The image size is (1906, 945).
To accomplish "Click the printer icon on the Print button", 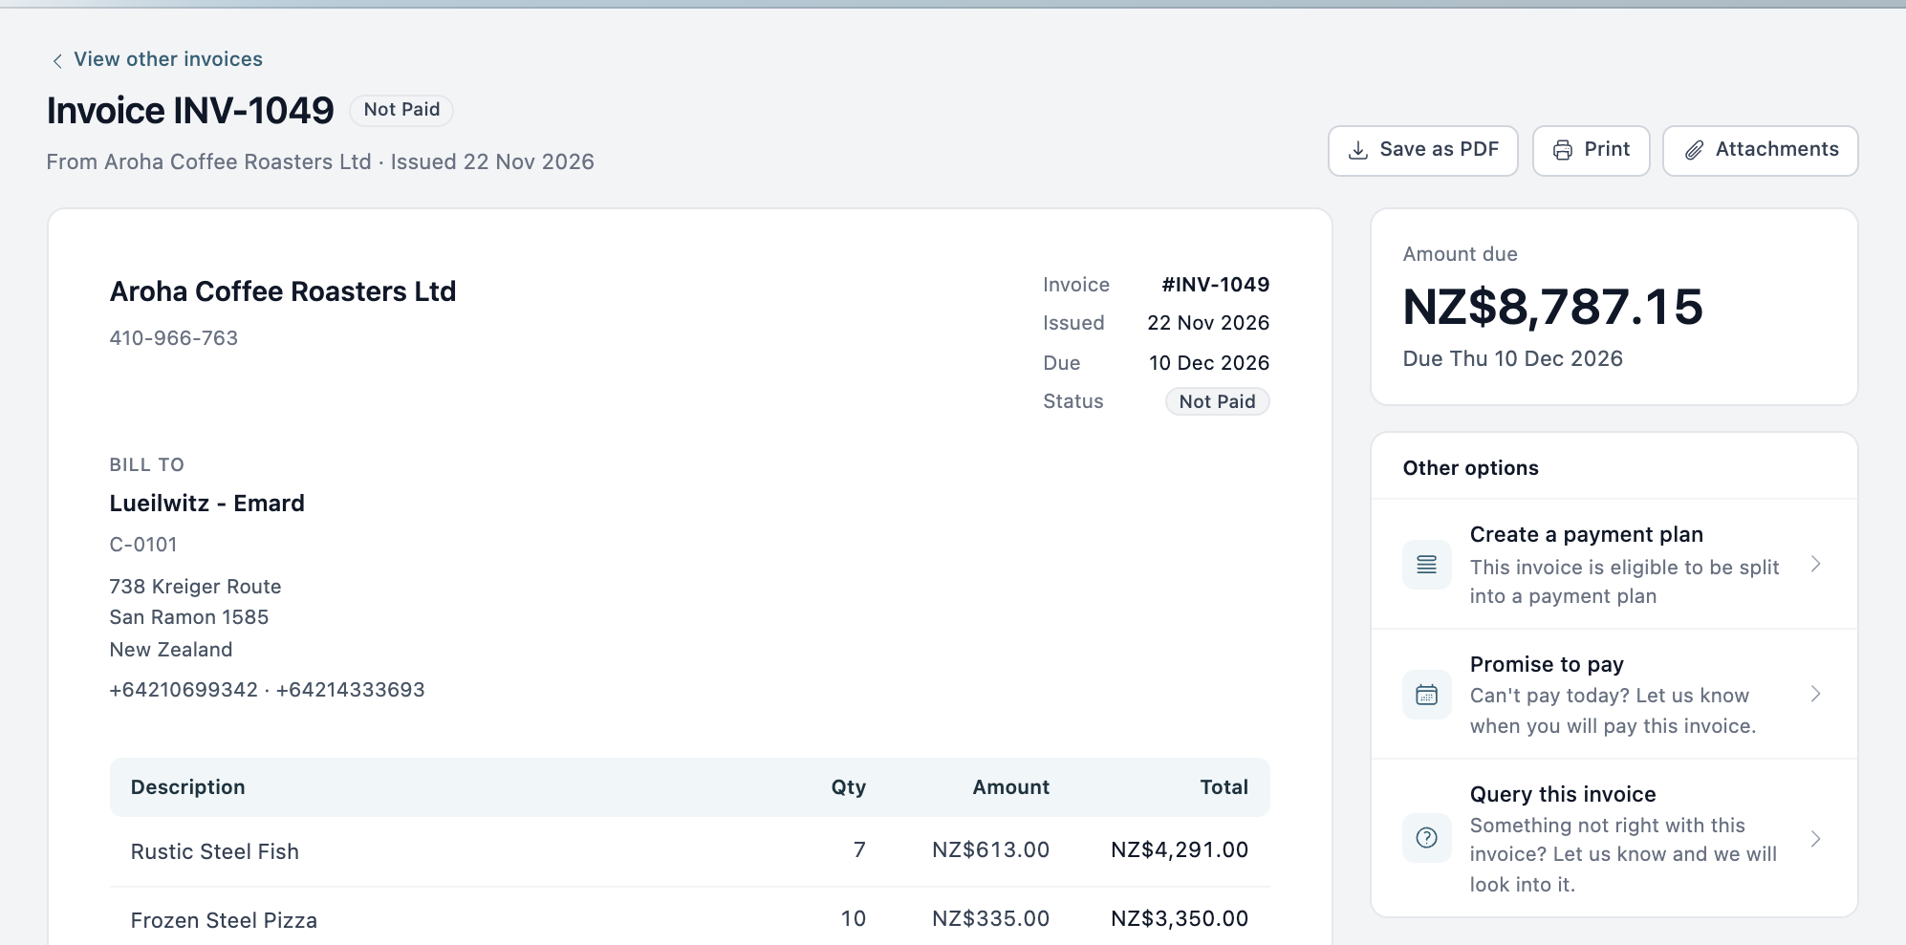I will point(1563,150).
